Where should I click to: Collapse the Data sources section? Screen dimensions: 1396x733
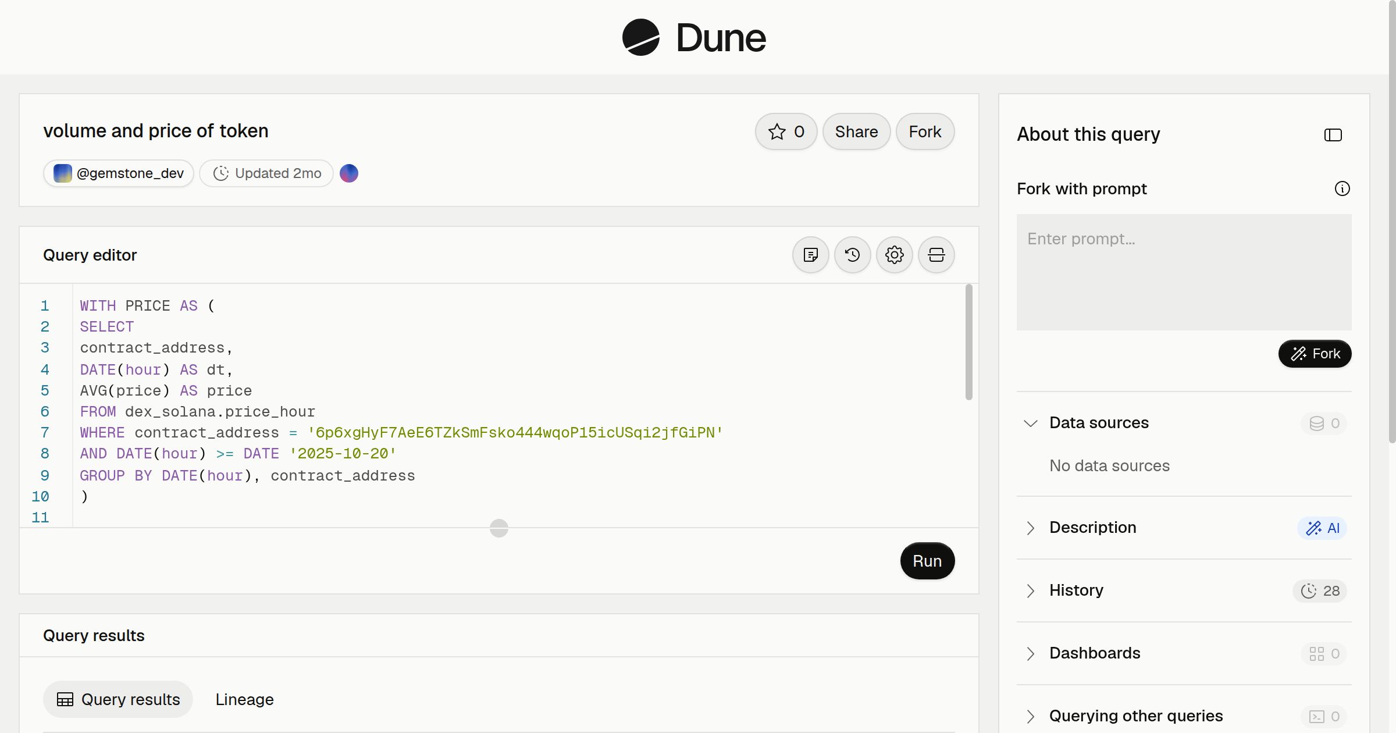(x=1031, y=423)
